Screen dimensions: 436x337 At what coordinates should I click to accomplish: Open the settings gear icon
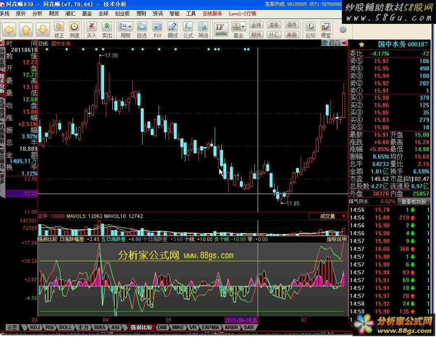pyautogui.click(x=343, y=29)
